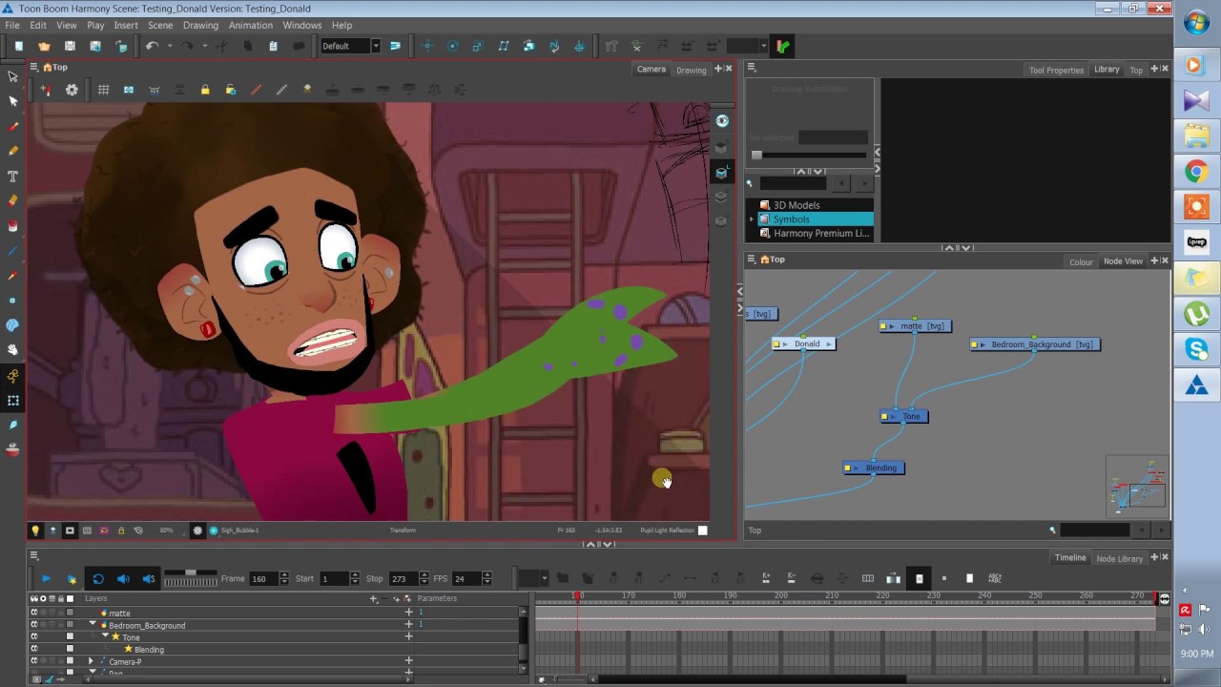Image resolution: width=1221 pixels, height=687 pixels.
Task: Toggle visibility of the matte layer
Action: pos(34,613)
